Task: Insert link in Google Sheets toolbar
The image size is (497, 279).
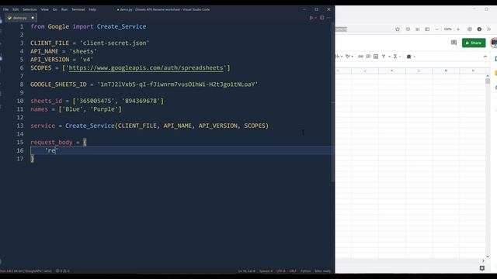Action: click(x=360, y=57)
